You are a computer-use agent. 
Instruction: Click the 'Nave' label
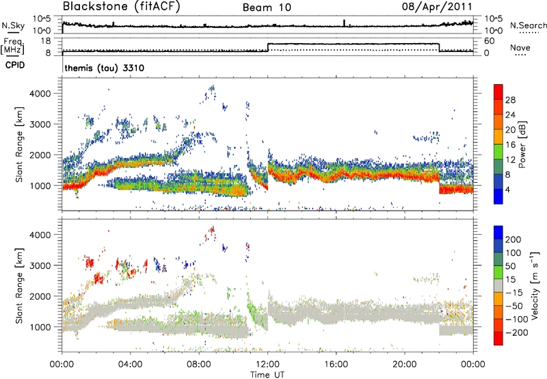(520, 47)
